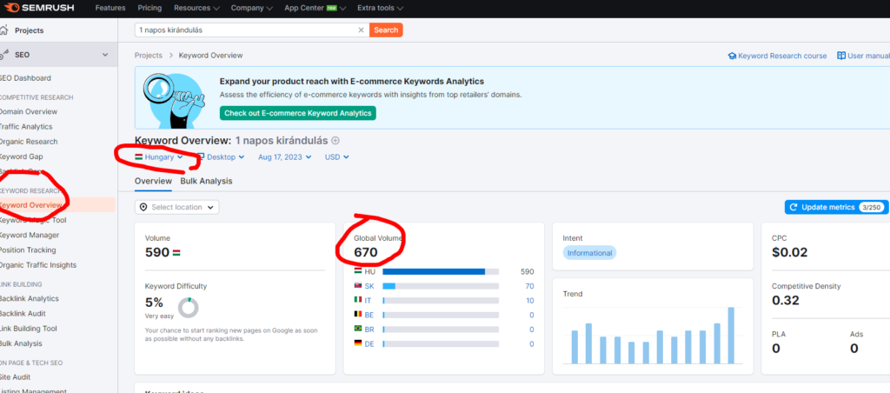Open the USD currency dropdown
890x393 pixels.
tap(336, 157)
